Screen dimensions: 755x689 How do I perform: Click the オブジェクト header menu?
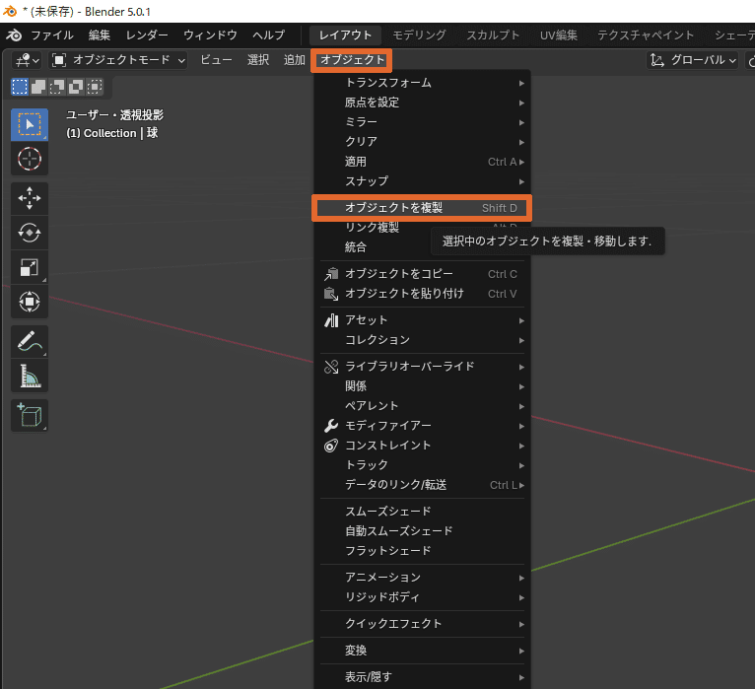tap(352, 60)
